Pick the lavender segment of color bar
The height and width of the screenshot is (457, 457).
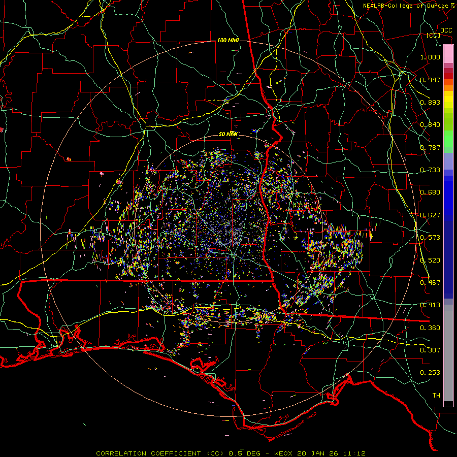448,161
